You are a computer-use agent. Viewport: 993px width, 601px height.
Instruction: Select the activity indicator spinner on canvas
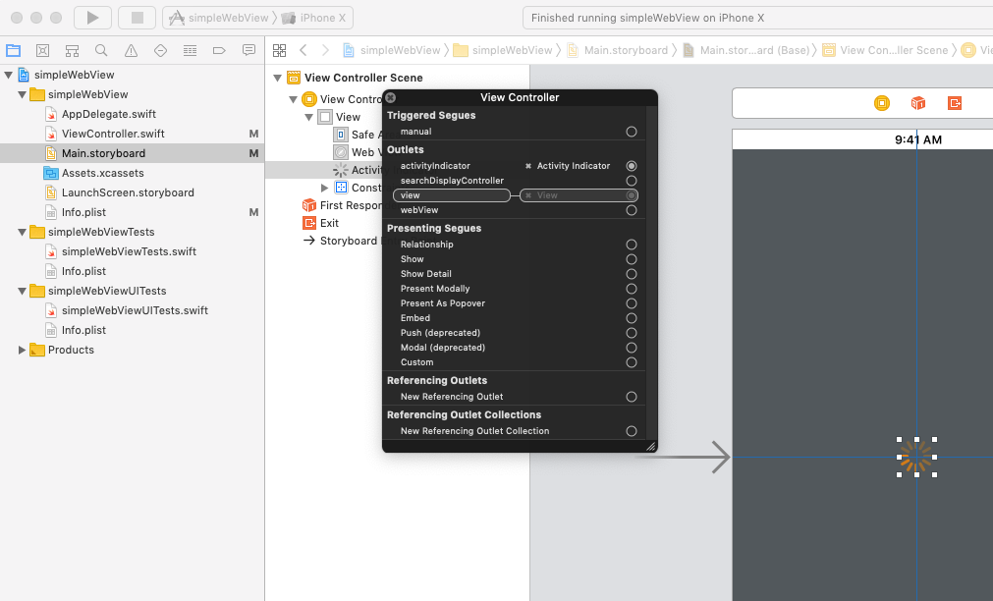915,457
